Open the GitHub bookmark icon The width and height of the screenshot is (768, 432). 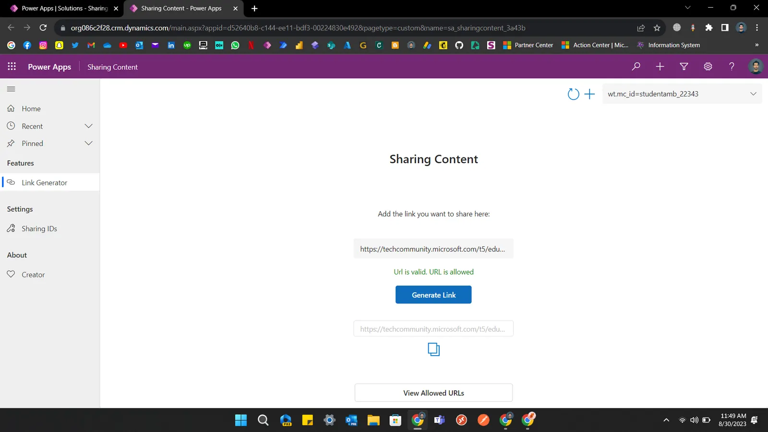459,45
